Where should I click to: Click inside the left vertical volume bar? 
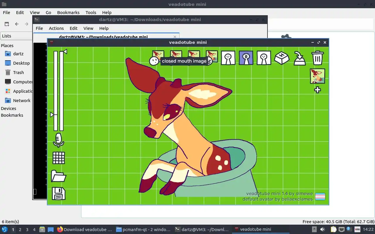[56, 91]
